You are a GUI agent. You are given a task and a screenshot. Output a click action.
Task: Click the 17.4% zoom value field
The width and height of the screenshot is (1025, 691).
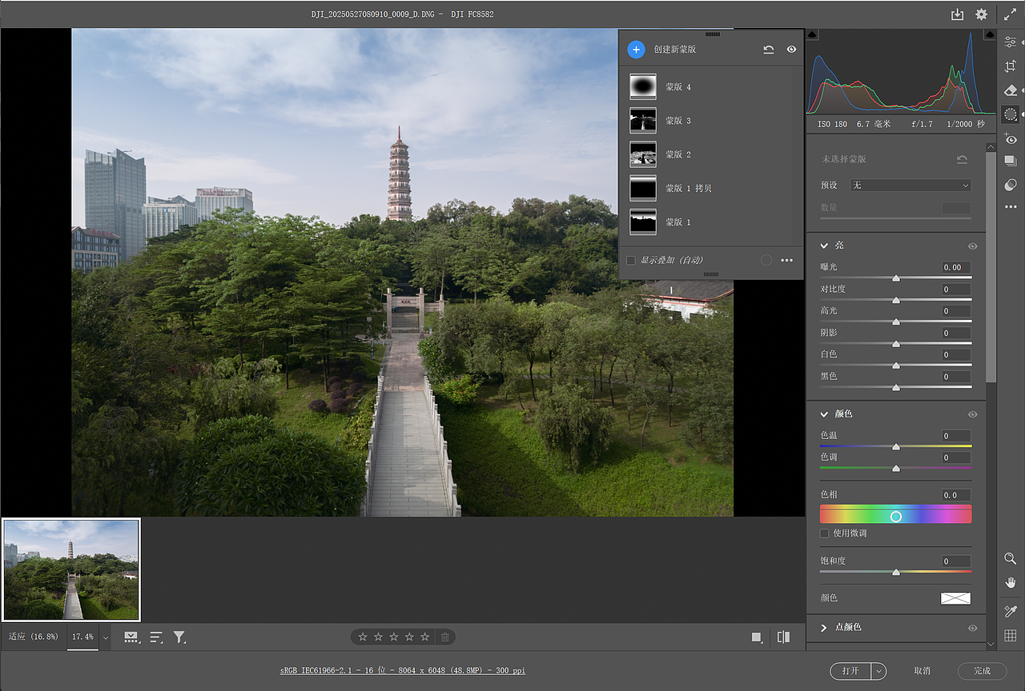82,637
